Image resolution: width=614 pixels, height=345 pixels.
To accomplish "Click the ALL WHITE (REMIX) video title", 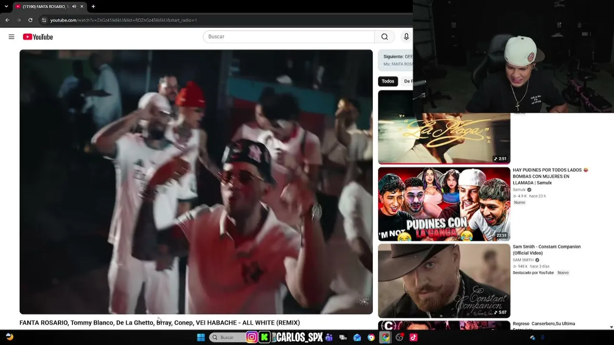I will click(160, 323).
